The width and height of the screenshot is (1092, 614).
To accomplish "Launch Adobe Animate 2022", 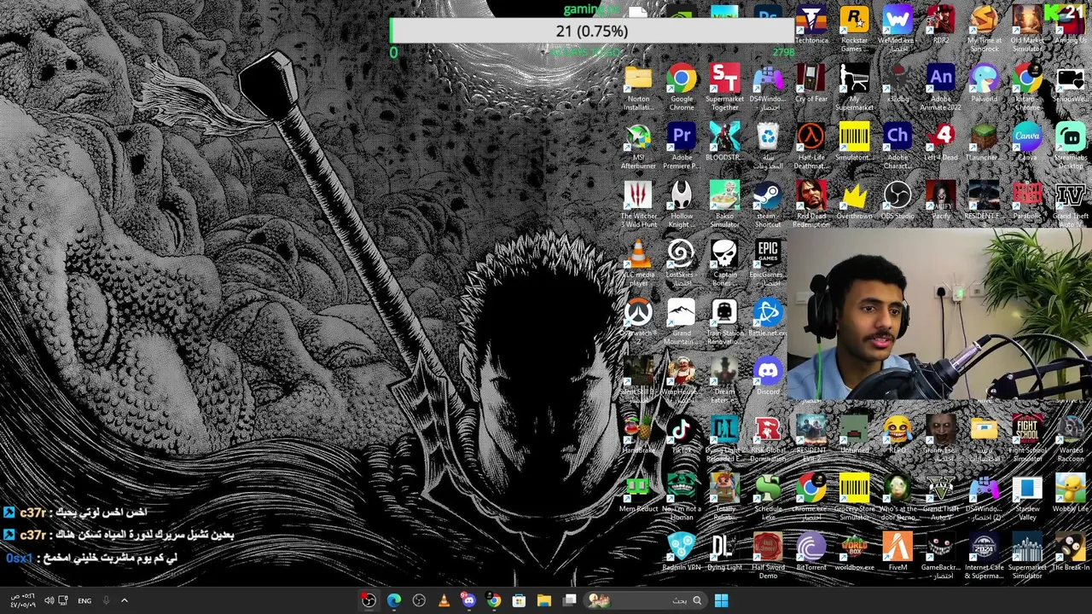I will [941, 88].
